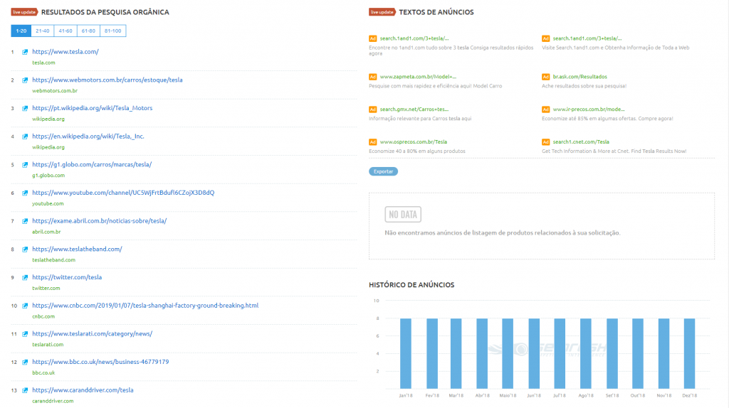The image size is (729, 408).
Task: Open the pt.wikipedia Tesla_Motors link
Action: [92, 108]
